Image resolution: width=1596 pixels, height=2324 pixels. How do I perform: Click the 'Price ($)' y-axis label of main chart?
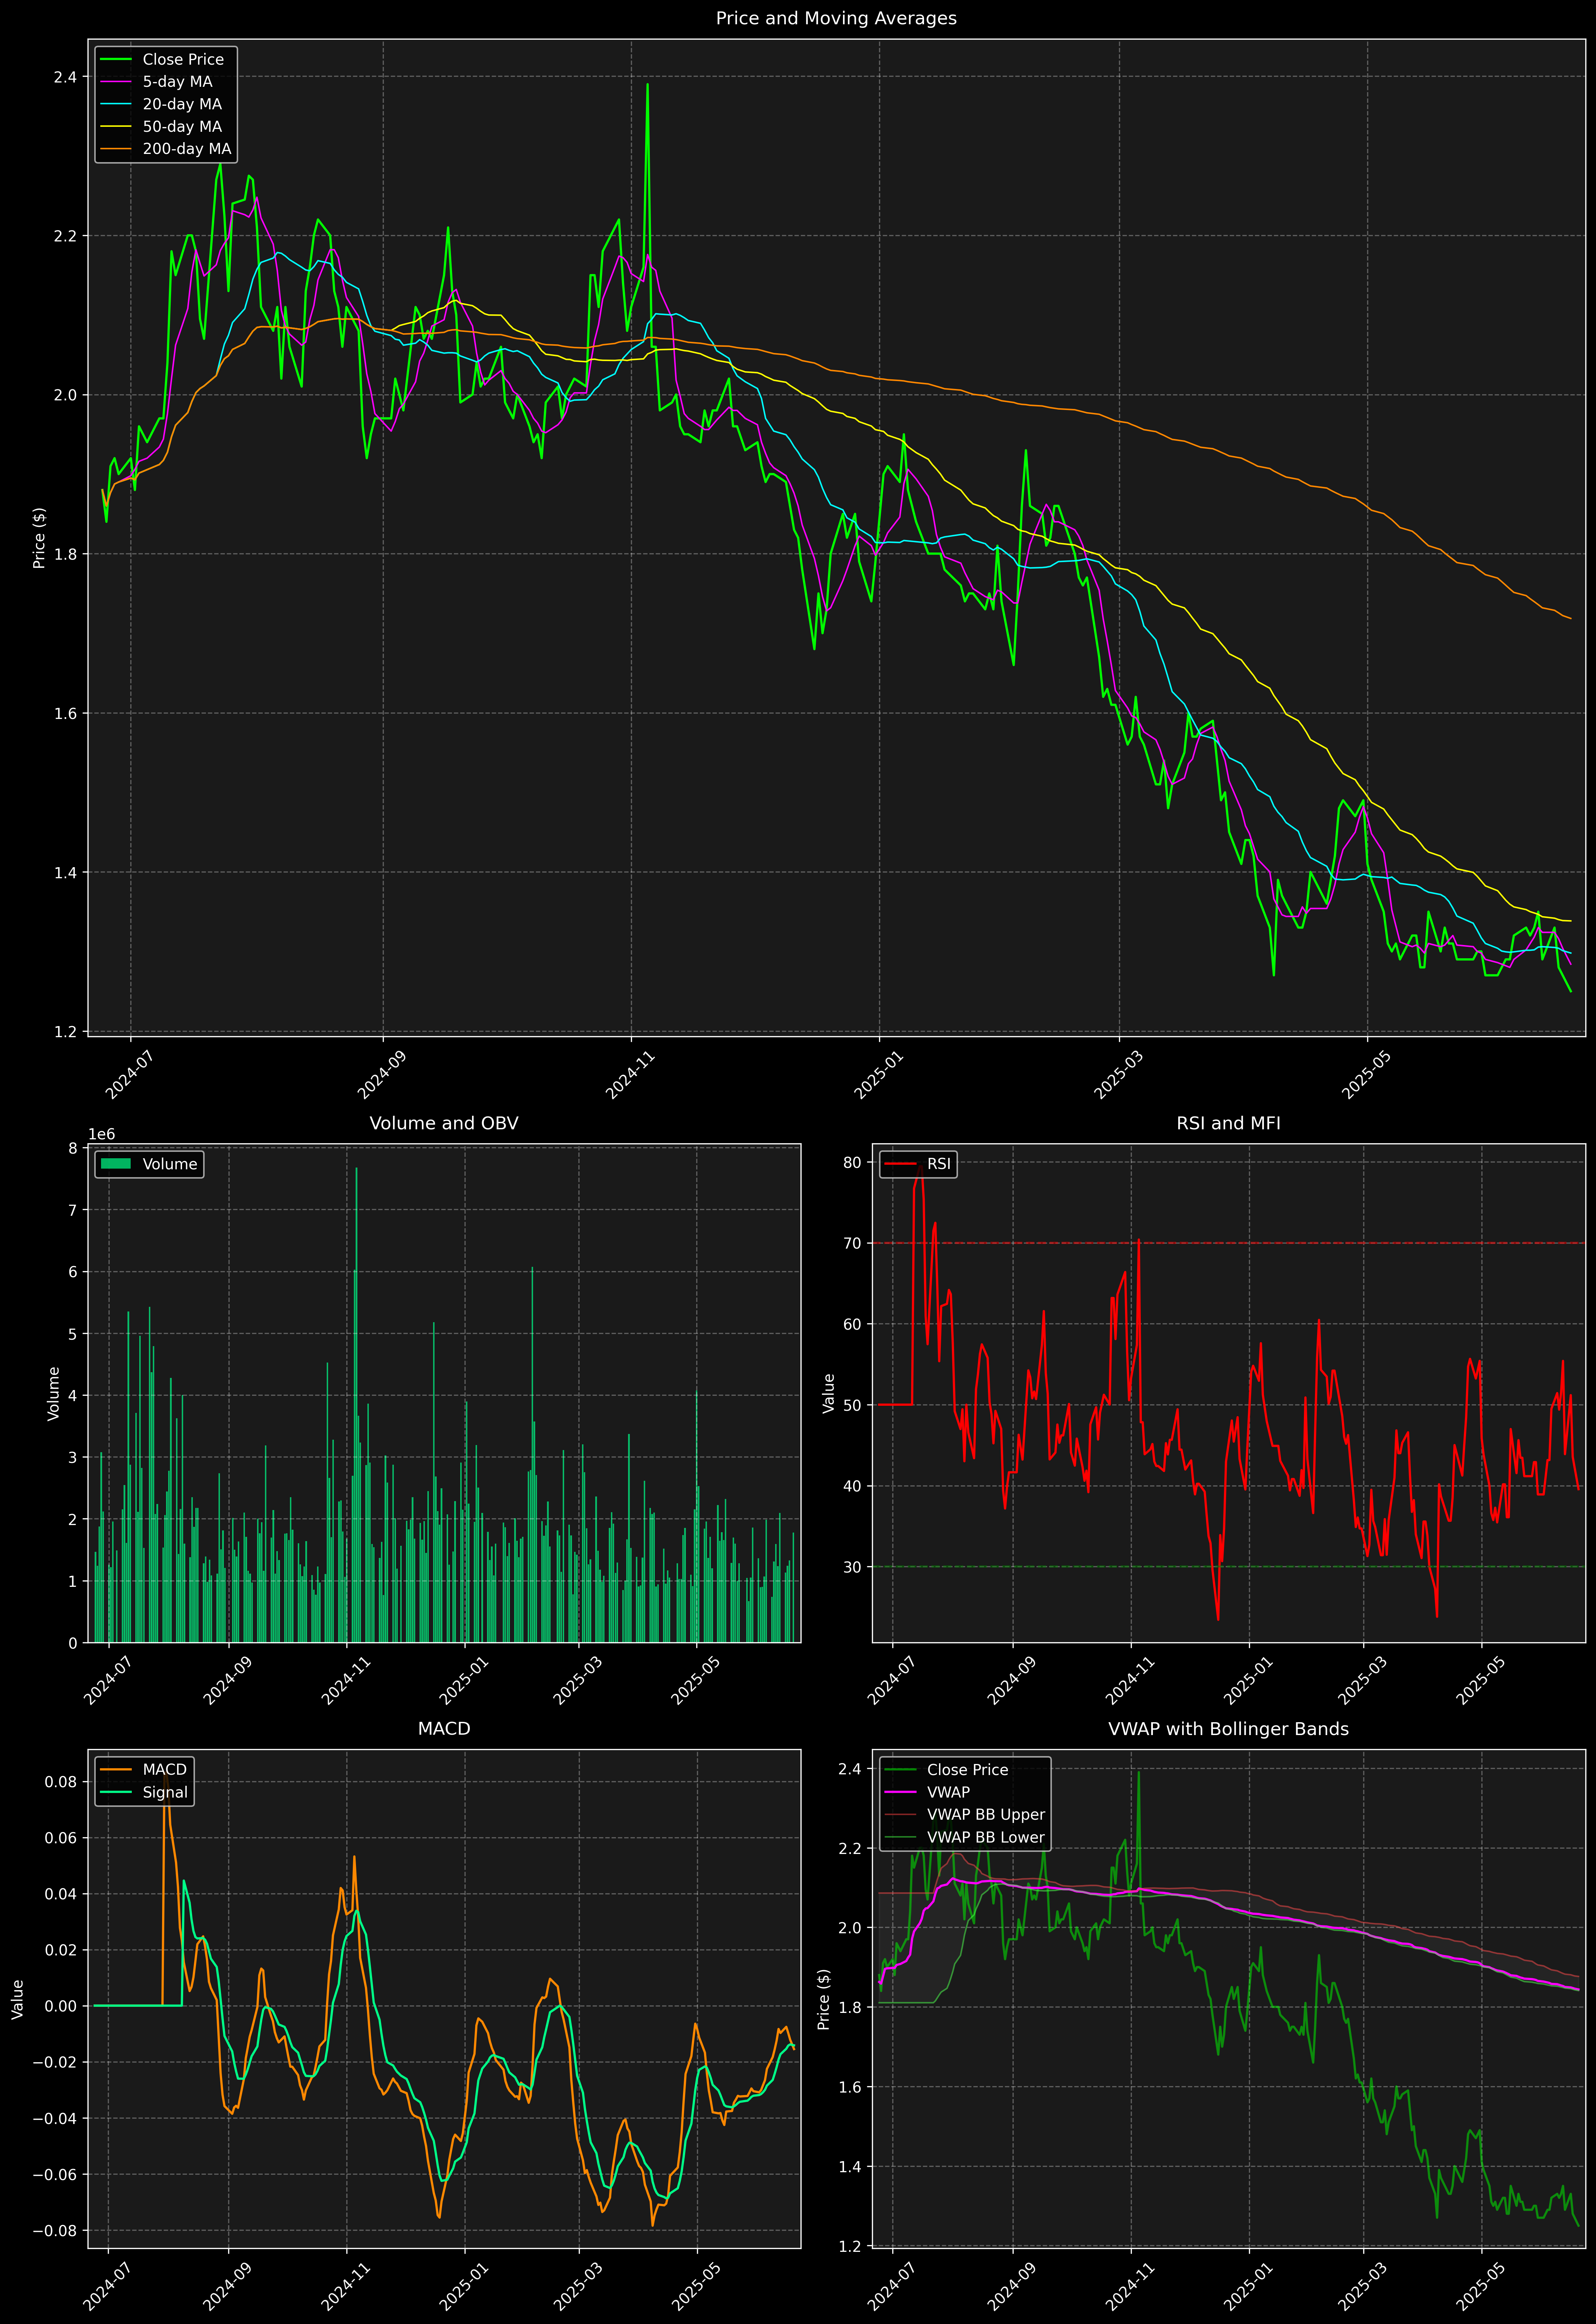[x=39, y=538]
